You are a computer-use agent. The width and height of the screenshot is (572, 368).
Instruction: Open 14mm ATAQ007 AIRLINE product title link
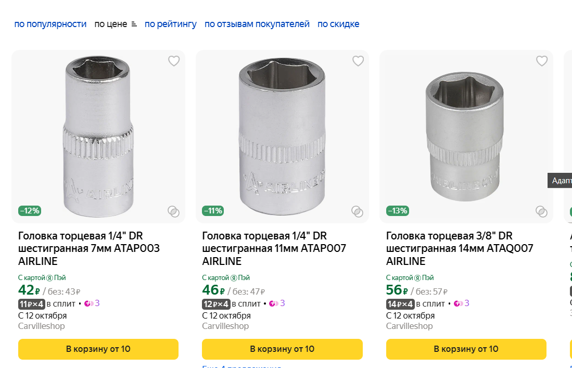(460, 248)
